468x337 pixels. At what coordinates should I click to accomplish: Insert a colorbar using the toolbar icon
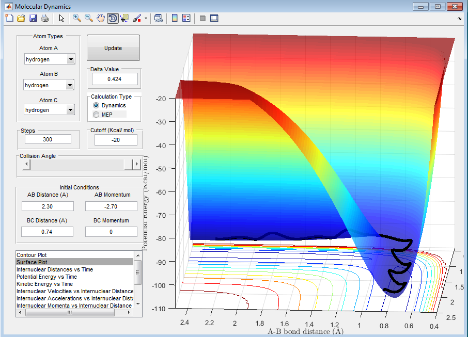point(175,19)
